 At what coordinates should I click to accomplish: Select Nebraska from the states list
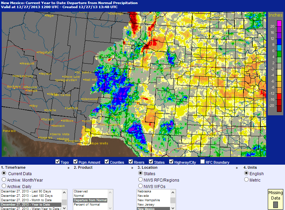tap(145, 191)
